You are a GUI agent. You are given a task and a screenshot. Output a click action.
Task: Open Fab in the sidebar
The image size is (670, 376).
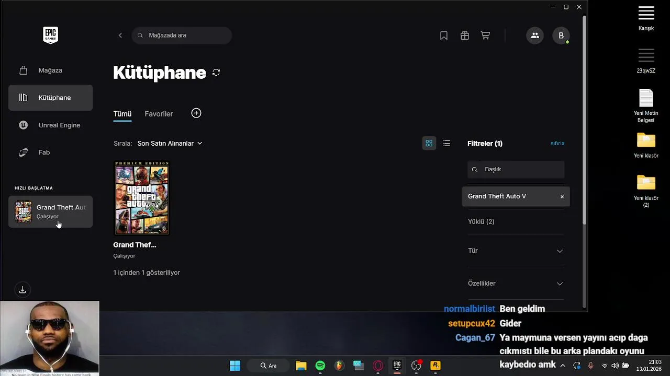point(50,152)
